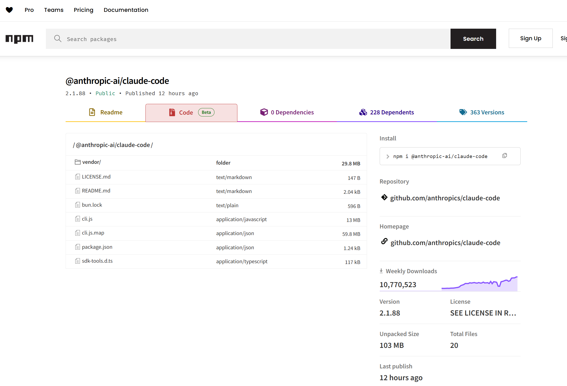This screenshot has width=567, height=386.
Task: Click the 59.8 MB cli.js.map size
Action: click(x=351, y=234)
